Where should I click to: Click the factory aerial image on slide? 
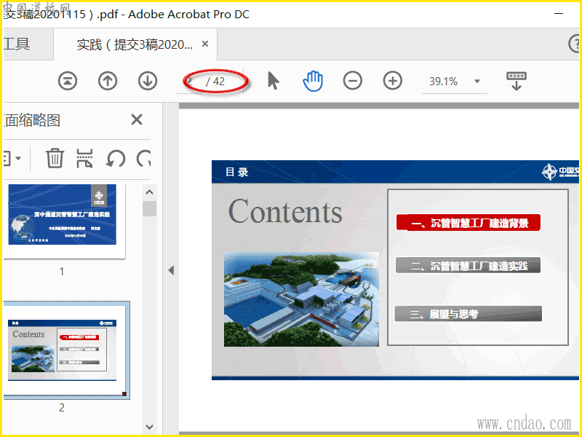point(301,299)
